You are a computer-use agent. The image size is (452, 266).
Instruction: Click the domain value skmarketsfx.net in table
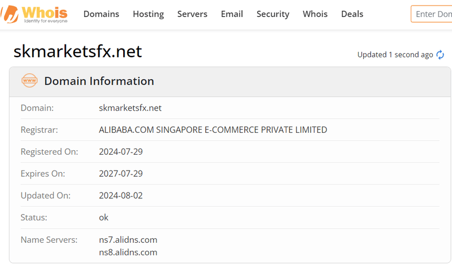[130, 108]
